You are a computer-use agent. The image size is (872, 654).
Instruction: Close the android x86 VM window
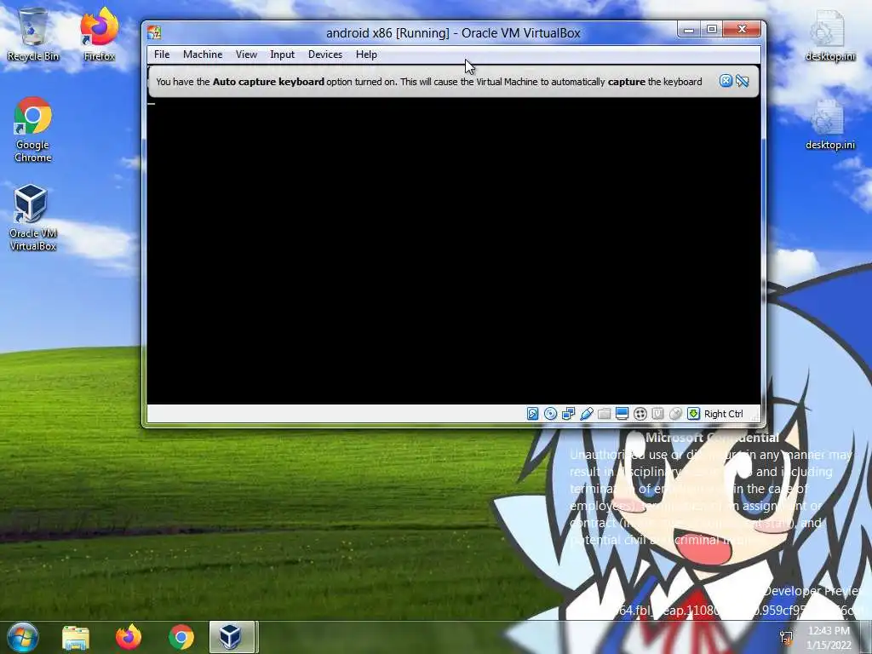(x=742, y=30)
